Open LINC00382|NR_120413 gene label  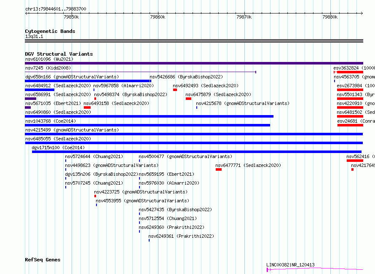pos(290,265)
